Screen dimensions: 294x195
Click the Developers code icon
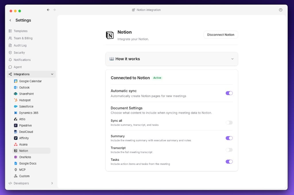pyautogui.click(x=10, y=183)
